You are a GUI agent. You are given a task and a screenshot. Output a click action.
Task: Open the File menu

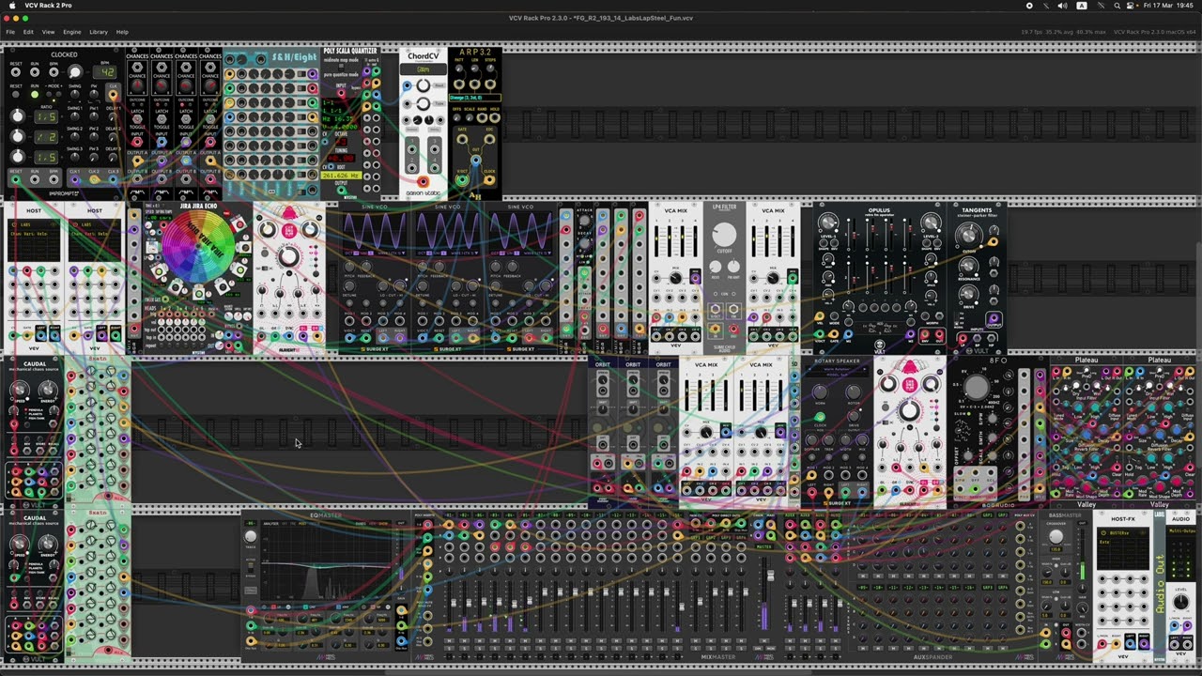(x=10, y=32)
